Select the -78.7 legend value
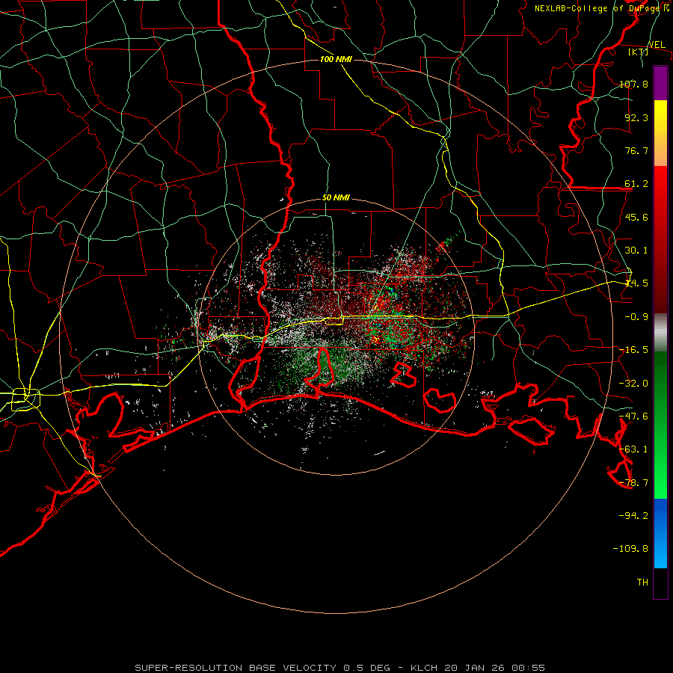 tap(633, 483)
